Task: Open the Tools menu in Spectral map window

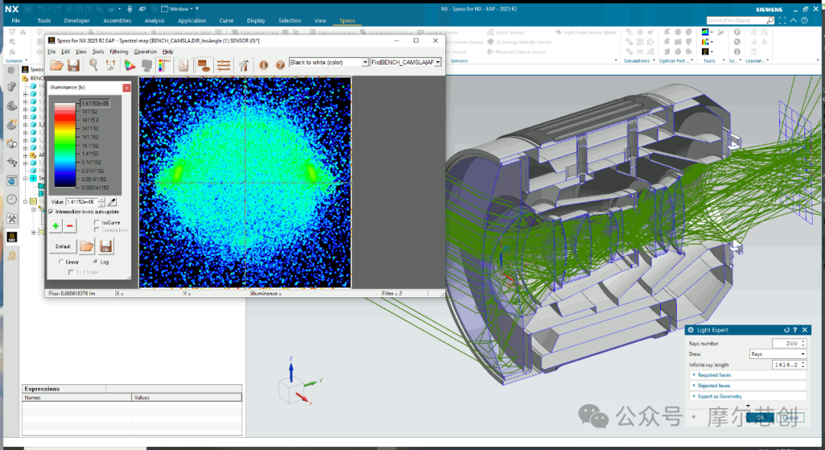Action: [99, 52]
